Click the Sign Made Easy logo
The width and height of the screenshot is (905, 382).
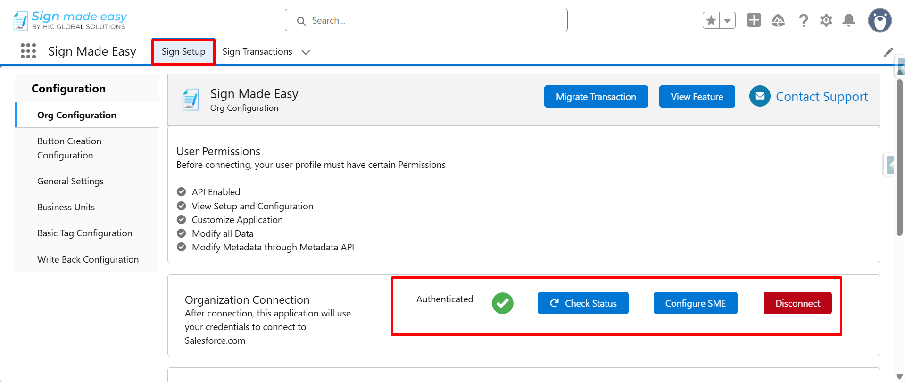(70, 20)
